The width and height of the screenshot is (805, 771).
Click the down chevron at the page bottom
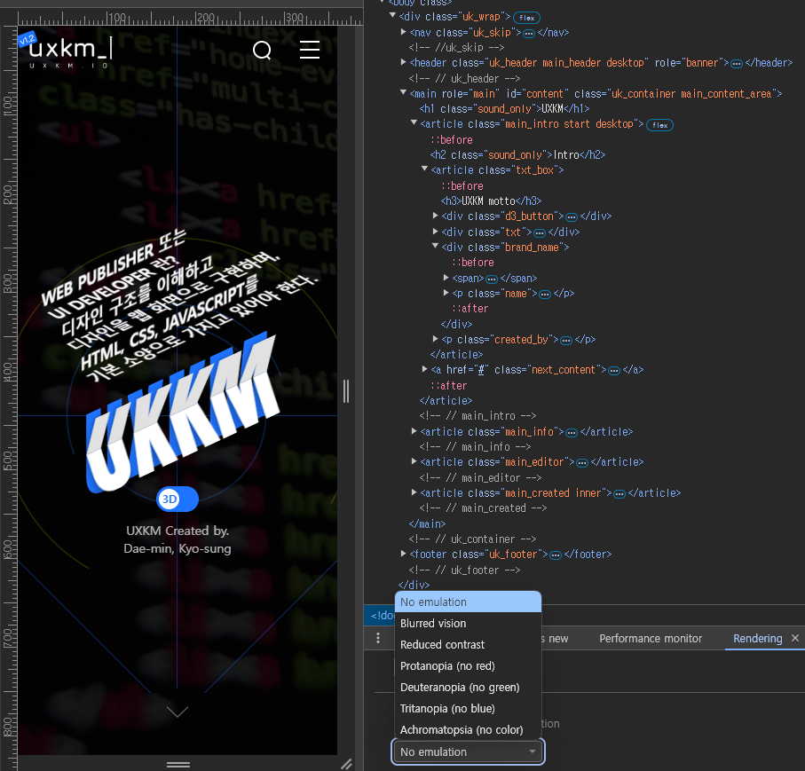tap(178, 711)
